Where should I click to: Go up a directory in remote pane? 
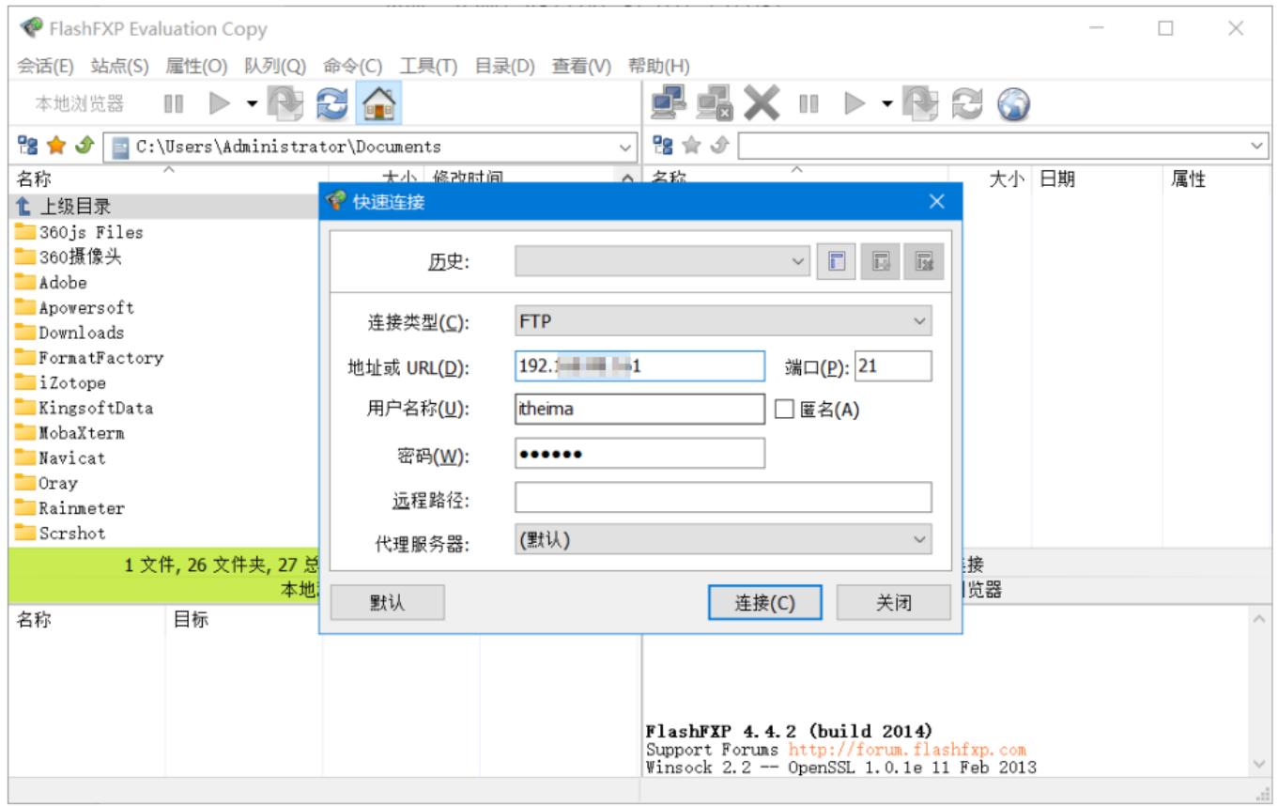coord(720,146)
